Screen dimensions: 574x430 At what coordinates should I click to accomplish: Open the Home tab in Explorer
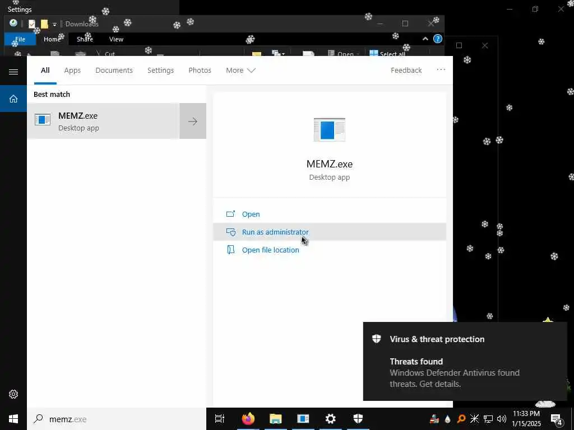[52, 39]
